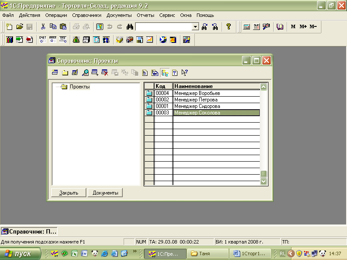The image size is (347, 260).
Task: Click the calendar 20 icon
Action: pos(173,40)
